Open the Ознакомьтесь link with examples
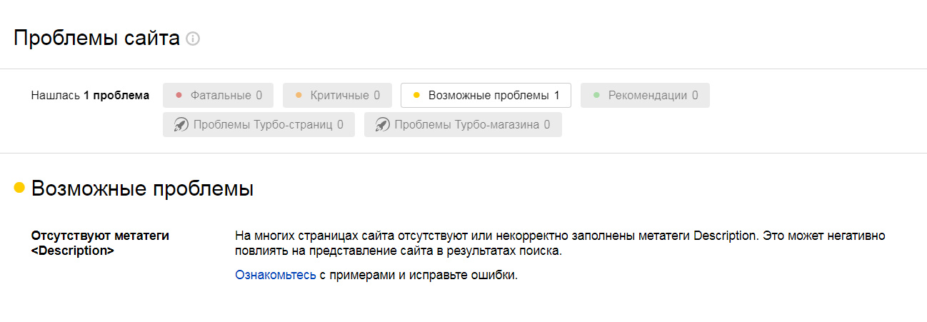927x322 pixels. [276, 275]
